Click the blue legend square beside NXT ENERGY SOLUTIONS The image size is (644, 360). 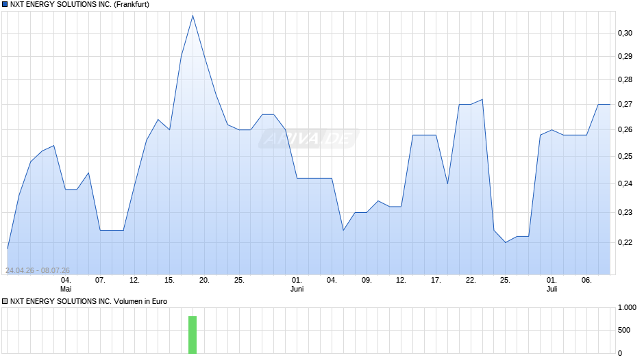(x=5, y=5)
